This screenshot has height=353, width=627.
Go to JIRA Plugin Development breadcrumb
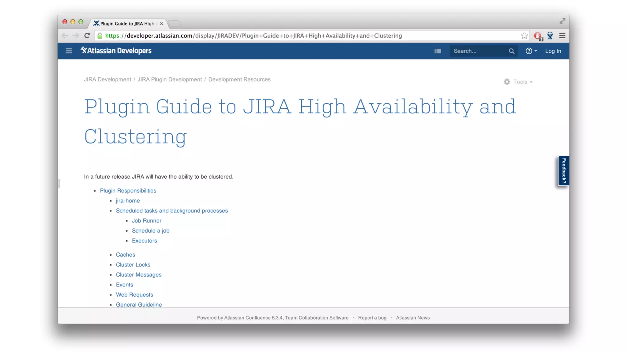(170, 79)
